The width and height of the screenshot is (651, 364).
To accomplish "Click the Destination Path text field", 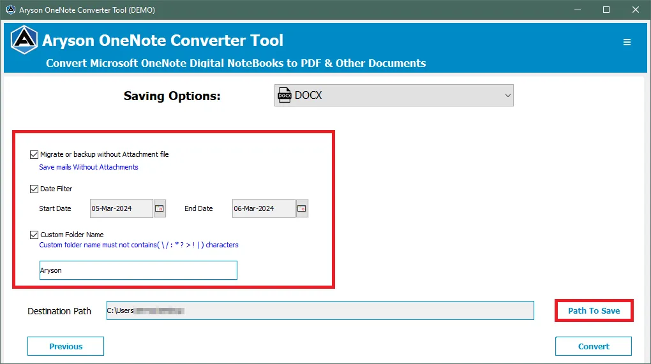I will (x=320, y=310).
